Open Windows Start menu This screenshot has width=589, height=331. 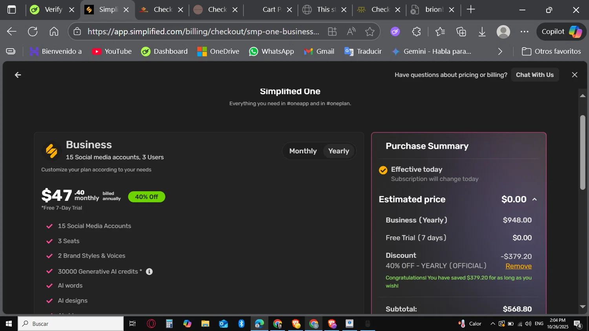point(9,324)
